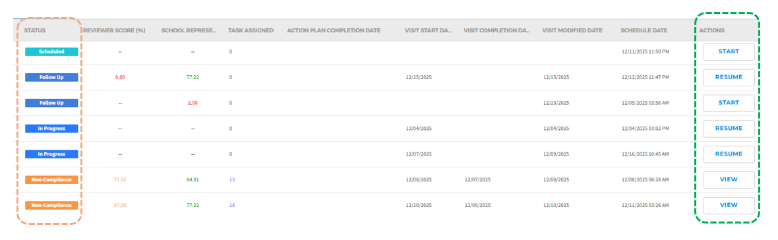Click the first Non-Compliance status badge
778x240 pixels.
click(x=51, y=179)
